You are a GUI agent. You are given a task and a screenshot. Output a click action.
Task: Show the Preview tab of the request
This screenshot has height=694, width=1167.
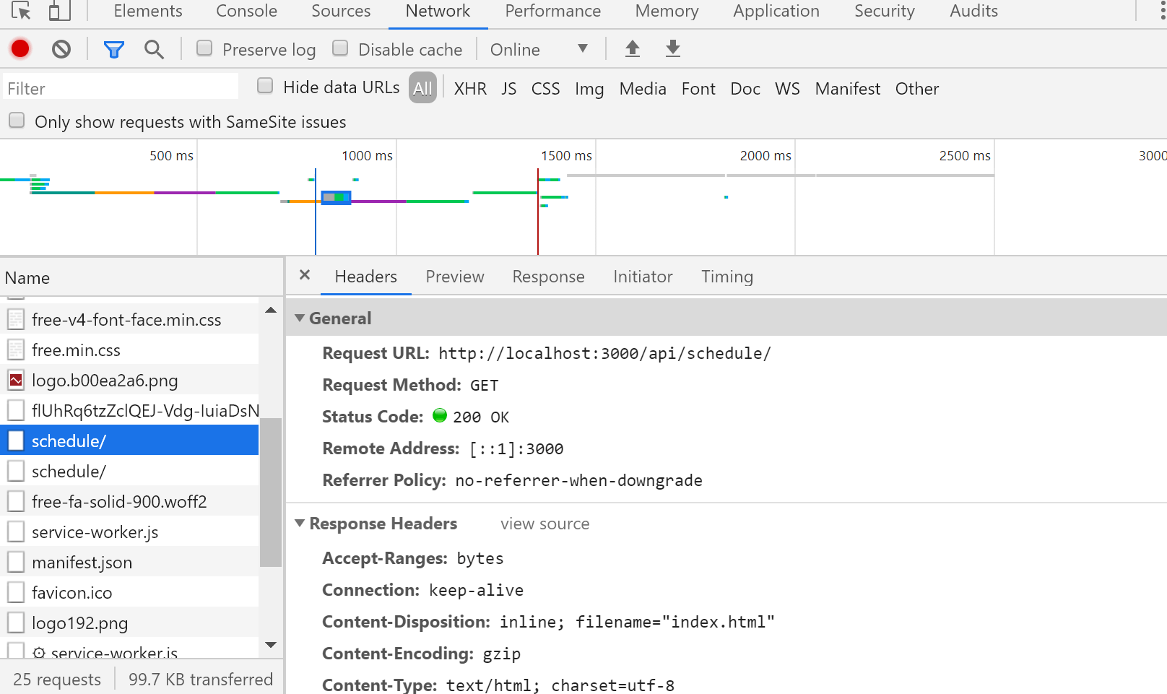pos(455,277)
